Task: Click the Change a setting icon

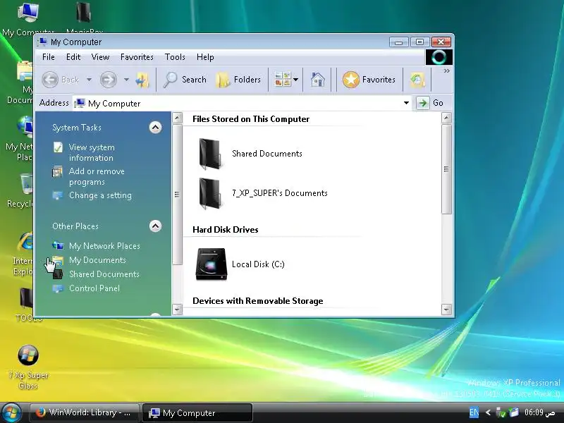Action: (57, 195)
